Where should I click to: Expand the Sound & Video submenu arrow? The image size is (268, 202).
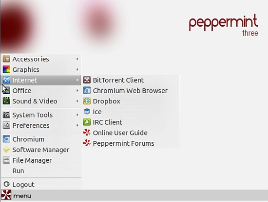coord(77,101)
